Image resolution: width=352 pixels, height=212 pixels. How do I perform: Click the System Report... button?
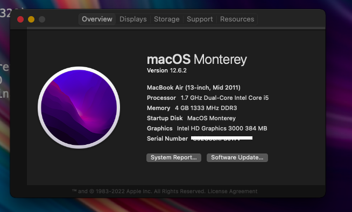[x=174, y=158]
